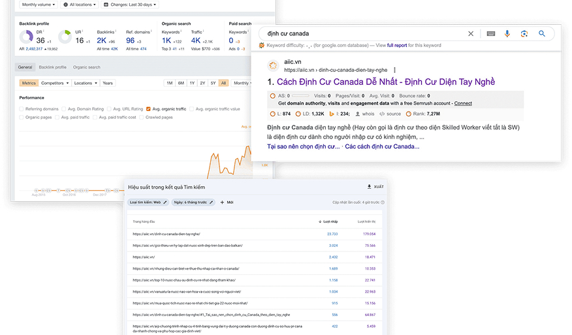This screenshot has height=335, width=572.
Task: Click the source code icon
Action: coord(382,114)
